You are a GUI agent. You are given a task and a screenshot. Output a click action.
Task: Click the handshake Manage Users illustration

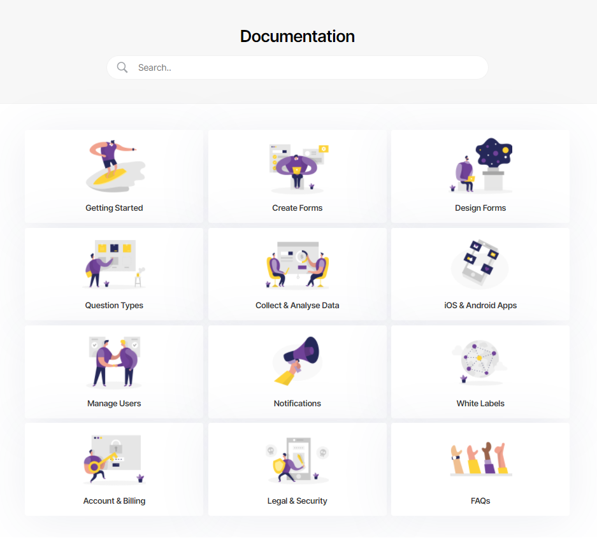114,362
